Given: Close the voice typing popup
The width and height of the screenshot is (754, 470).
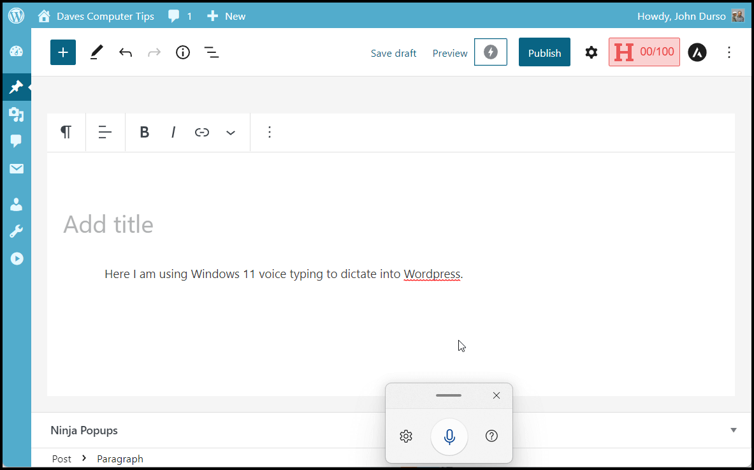Looking at the screenshot, I should [x=497, y=395].
